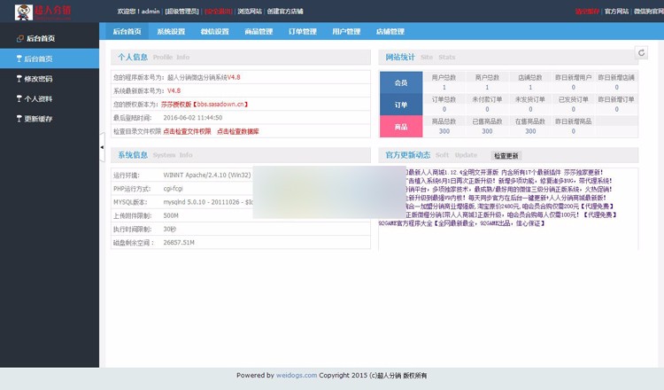Click the 上传附件限制 value 500M
Viewport: 664px width, 390px height.
(x=171, y=215)
